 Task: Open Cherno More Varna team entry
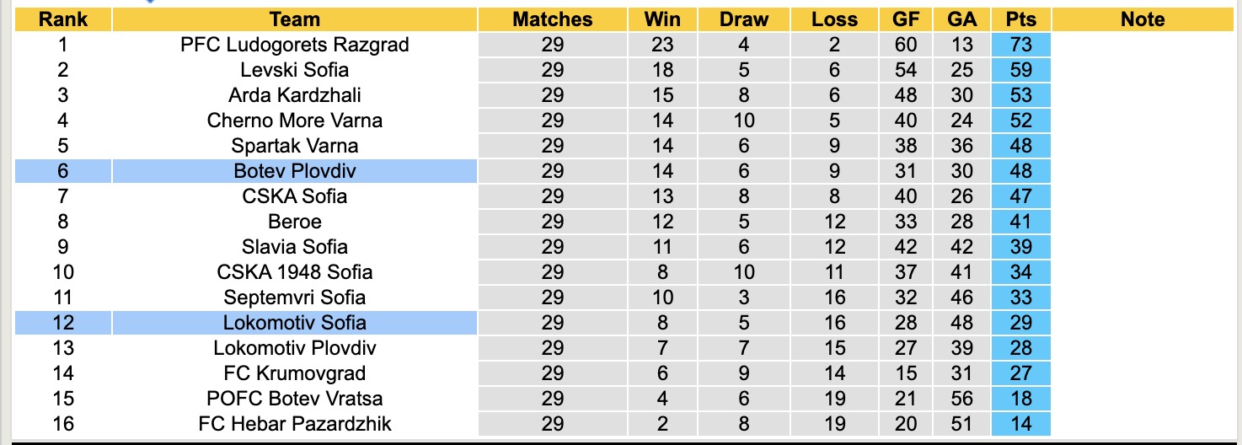pos(295,121)
